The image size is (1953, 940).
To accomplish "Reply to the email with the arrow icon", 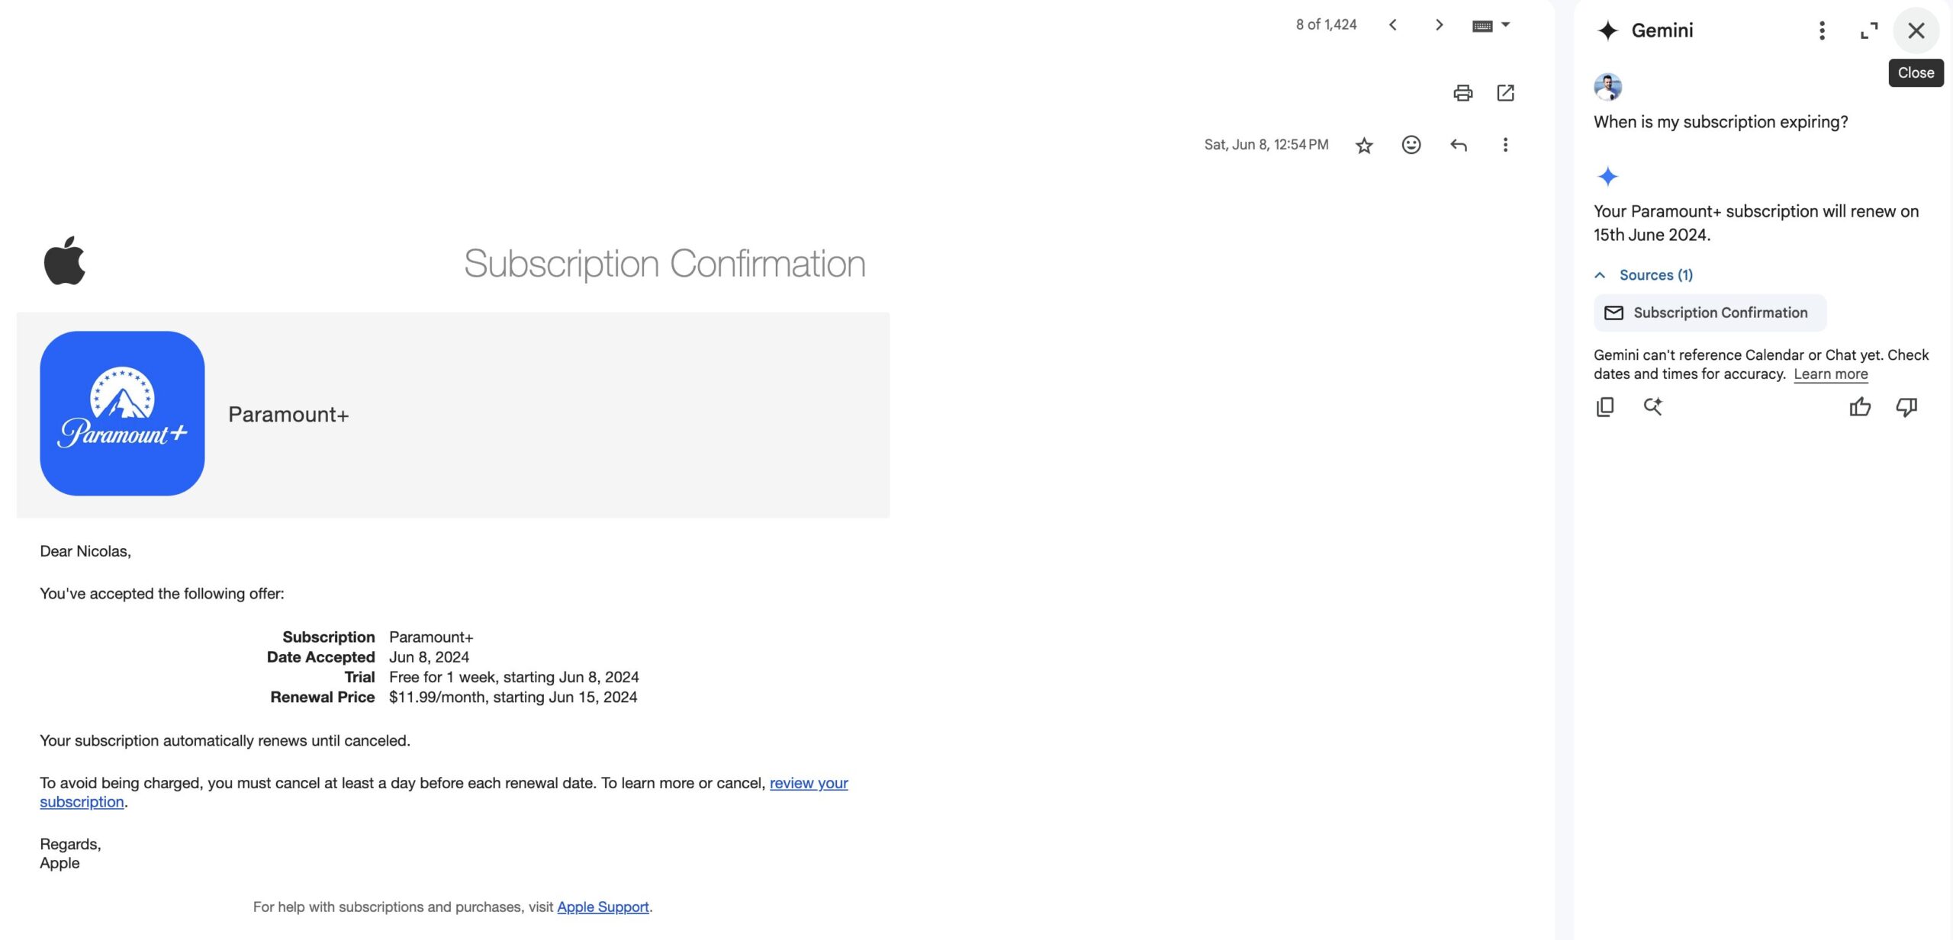I will [1458, 145].
